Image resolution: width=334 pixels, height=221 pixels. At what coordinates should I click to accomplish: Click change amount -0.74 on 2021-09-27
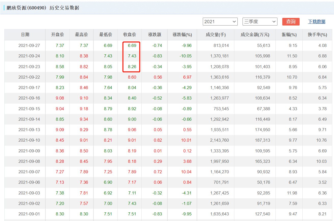[x=157, y=46]
